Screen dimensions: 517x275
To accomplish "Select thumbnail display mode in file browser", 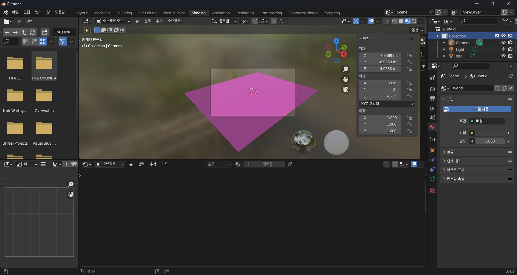I will [43, 41].
